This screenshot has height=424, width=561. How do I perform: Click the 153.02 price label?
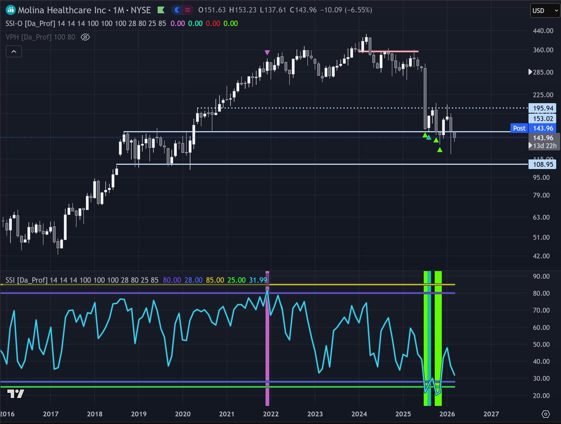[x=543, y=118]
